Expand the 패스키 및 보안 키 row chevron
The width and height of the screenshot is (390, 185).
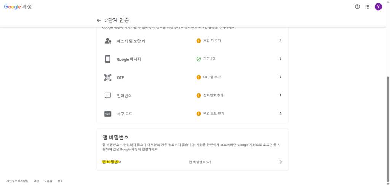(x=280, y=40)
